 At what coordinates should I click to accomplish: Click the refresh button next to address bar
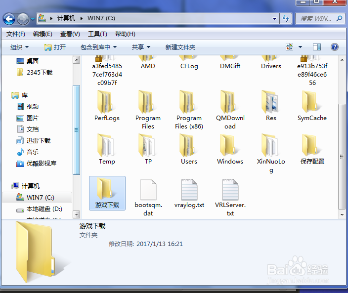point(286,18)
